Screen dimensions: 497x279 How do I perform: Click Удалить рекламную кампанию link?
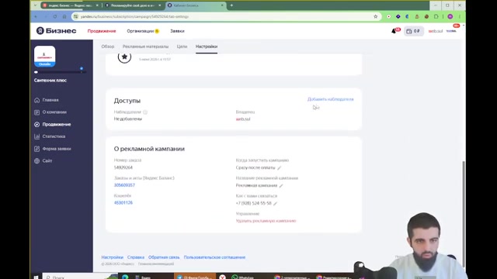[266, 221]
